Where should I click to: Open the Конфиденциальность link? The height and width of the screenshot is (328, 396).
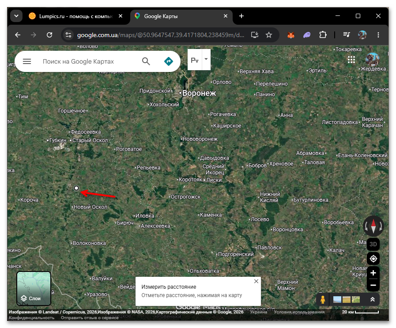pos(32,318)
